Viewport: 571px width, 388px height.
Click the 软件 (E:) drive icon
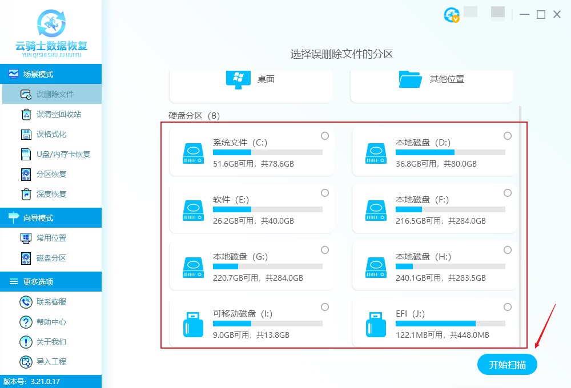(x=193, y=211)
